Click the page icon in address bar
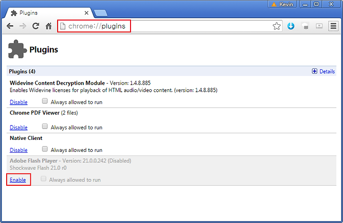The width and height of the screenshot is (343, 223). click(63, 26)
